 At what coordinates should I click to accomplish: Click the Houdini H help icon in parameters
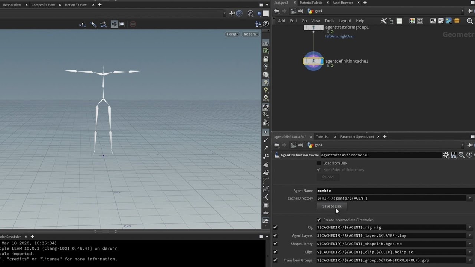click(454, 155)
